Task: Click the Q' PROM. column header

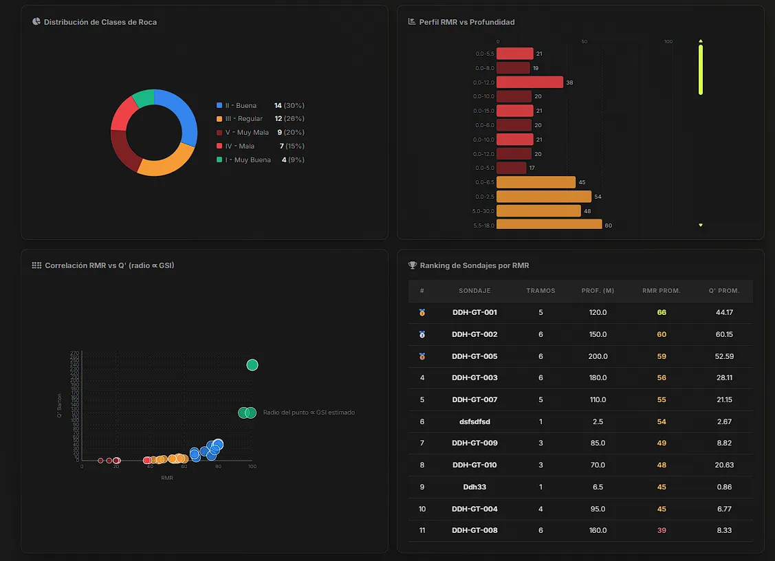Action: coord(724,291)
